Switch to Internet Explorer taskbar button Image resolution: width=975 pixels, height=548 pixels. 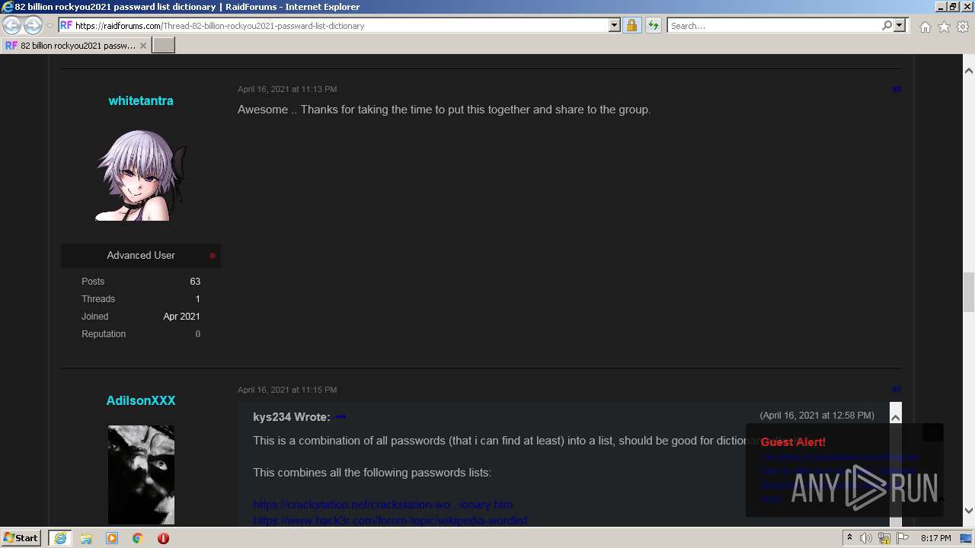pos(60,538)
